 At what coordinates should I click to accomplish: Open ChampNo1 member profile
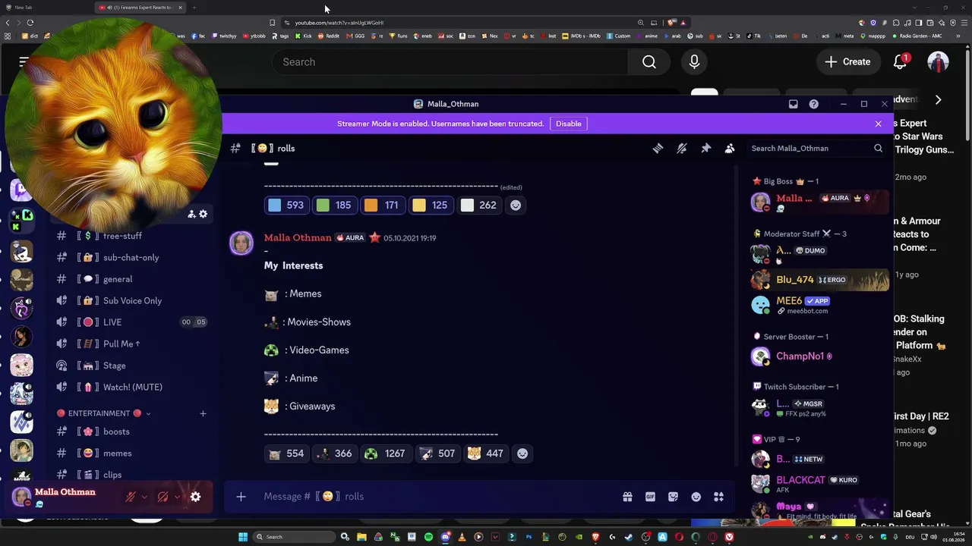819,356
